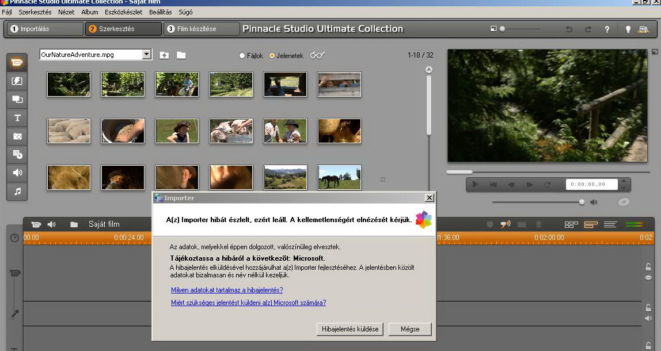661x351 pixels.
Task: Browse for folder icon next to file dropdown
Action: coord(181,55)
